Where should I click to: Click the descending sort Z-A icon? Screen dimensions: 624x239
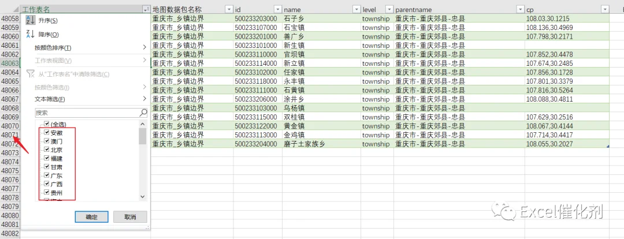pos(30,34)
